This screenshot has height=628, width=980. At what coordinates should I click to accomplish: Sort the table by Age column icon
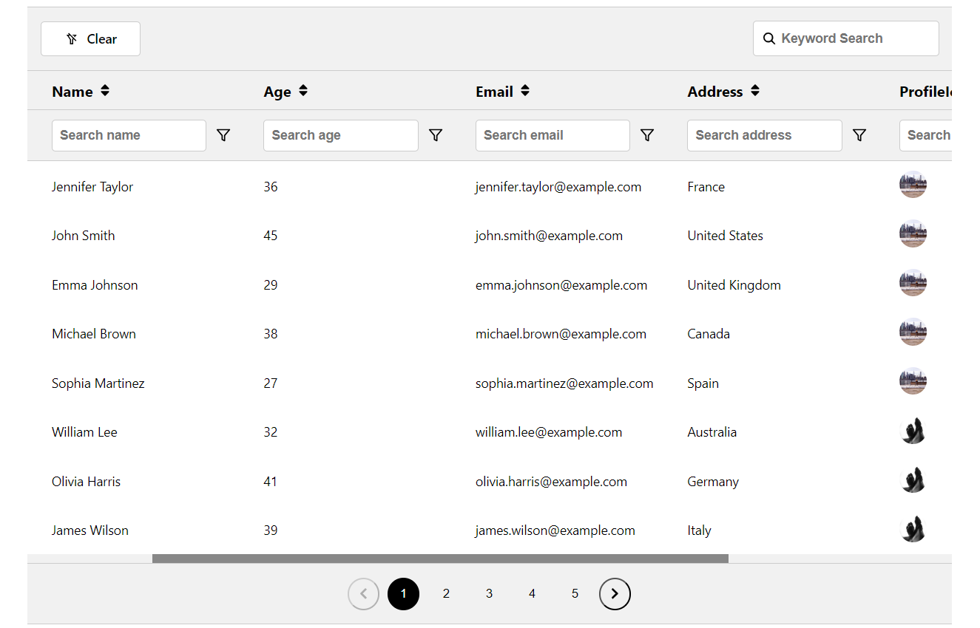point(303,91)
